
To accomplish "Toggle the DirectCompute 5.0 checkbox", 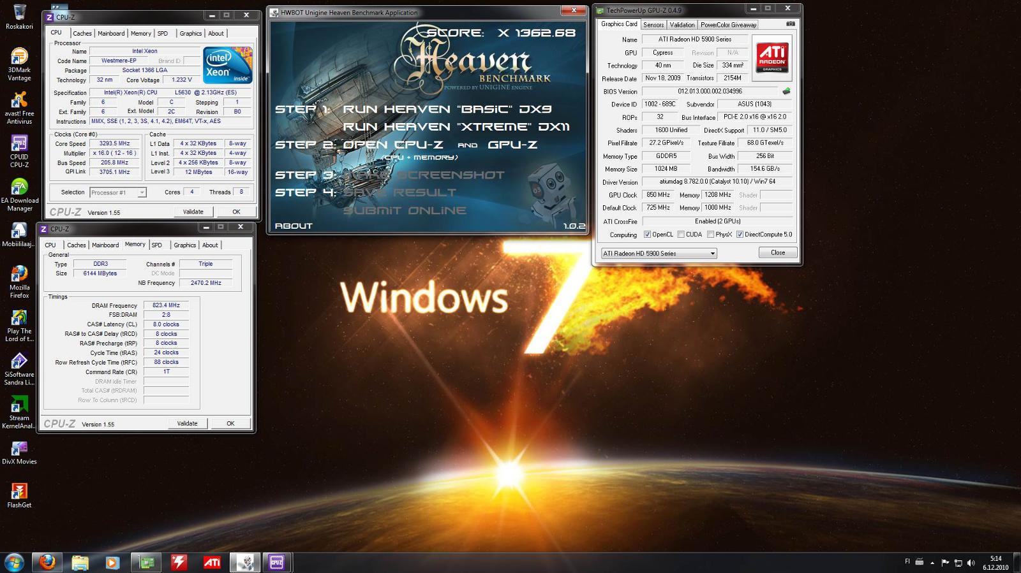I will click(740, 235).
